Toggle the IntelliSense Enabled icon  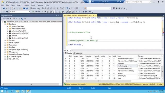click(x=54, y=12)
